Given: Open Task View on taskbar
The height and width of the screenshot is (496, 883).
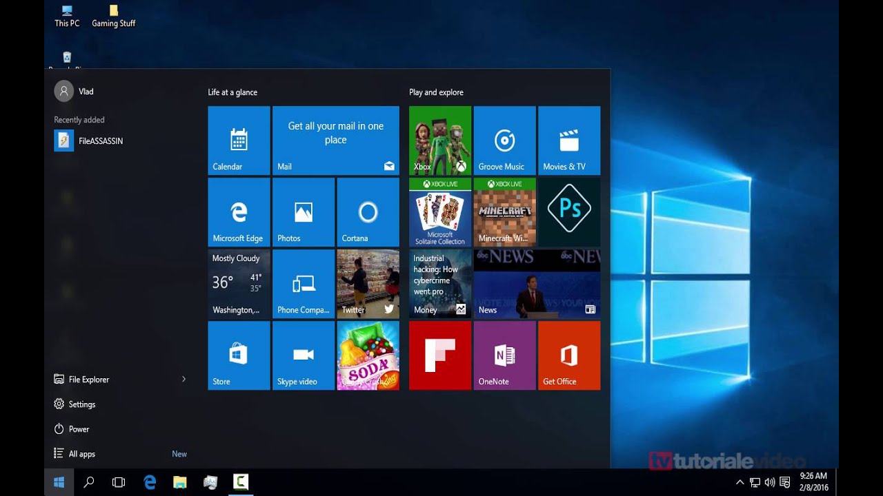Looking at the screenshot, I should point(119,482).
